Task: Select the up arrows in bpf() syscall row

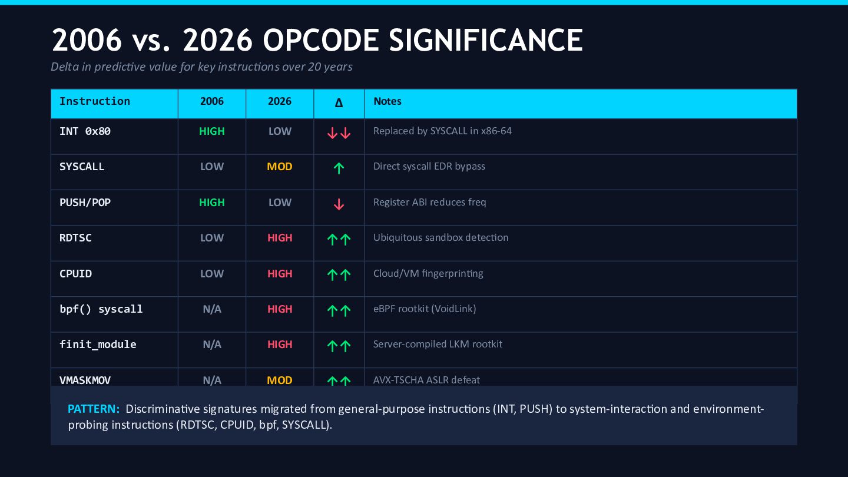Action: tap(339, 311)
